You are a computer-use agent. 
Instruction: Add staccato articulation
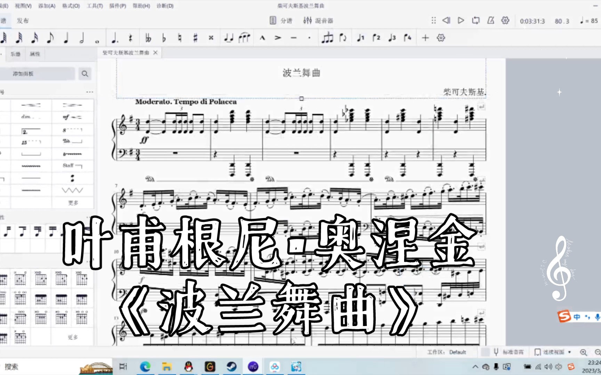click(309, 37)
